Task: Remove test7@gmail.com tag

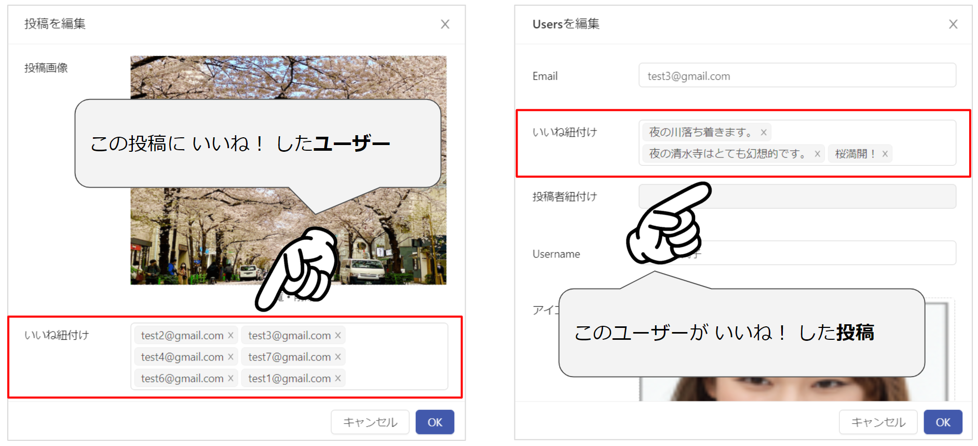Action: (x=338, y=357)
